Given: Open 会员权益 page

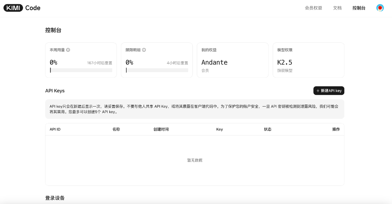Looking at the screenshot, I should point(314,8).
